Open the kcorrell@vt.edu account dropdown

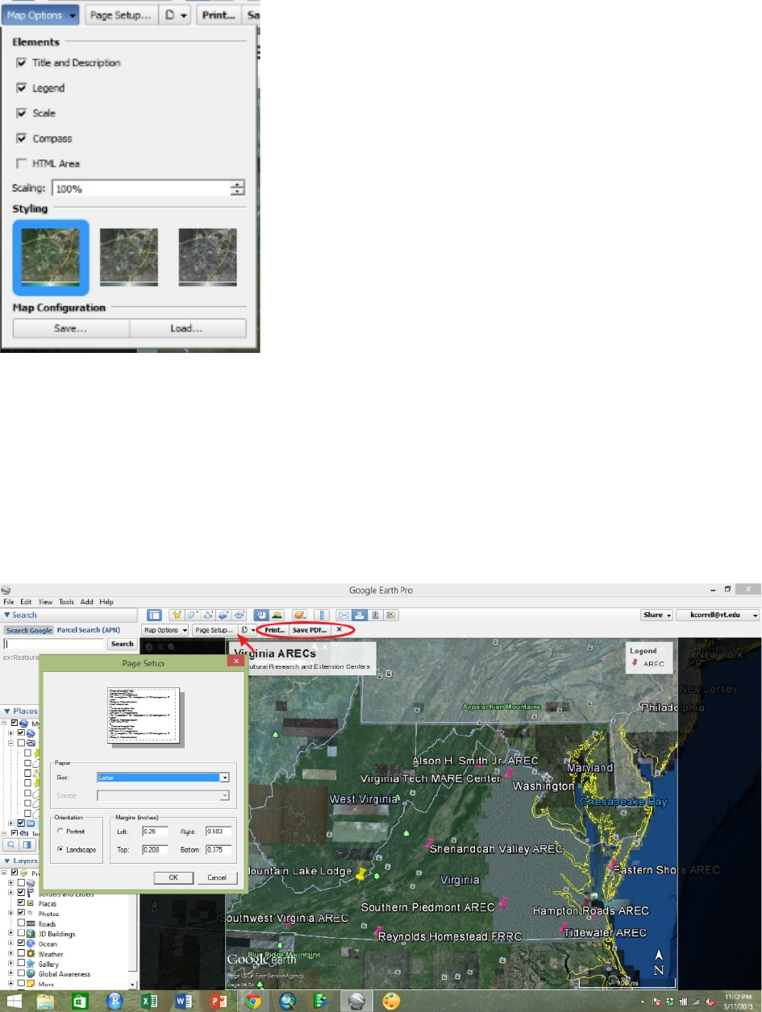pyautogui.click(x=718, y=615)
